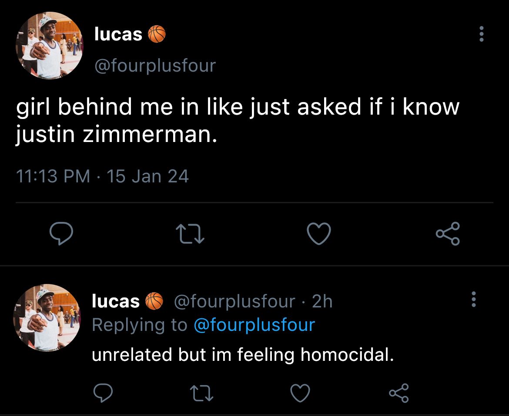Viewport: 509px width, 416px height.
Task: Click the lucas name on the reply
Action: click(116, 301)
